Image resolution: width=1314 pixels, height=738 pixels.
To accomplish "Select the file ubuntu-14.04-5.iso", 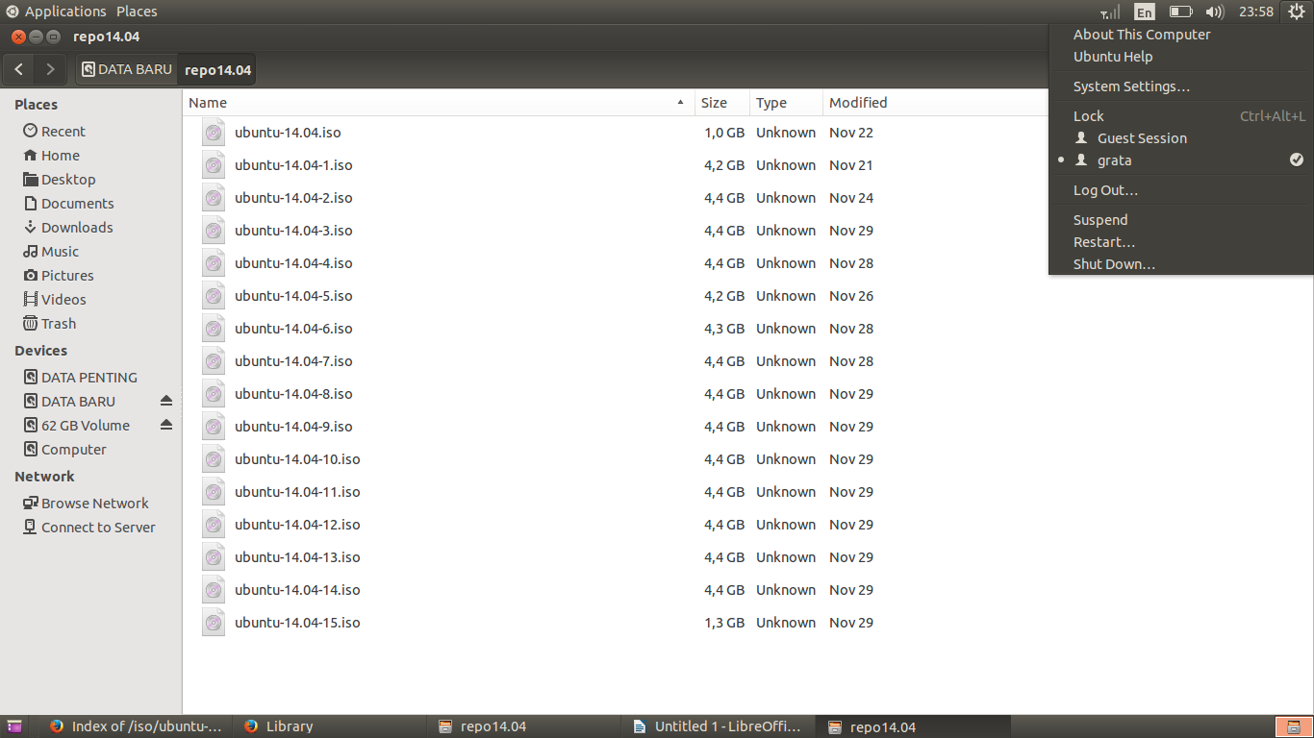I will 293,296.
